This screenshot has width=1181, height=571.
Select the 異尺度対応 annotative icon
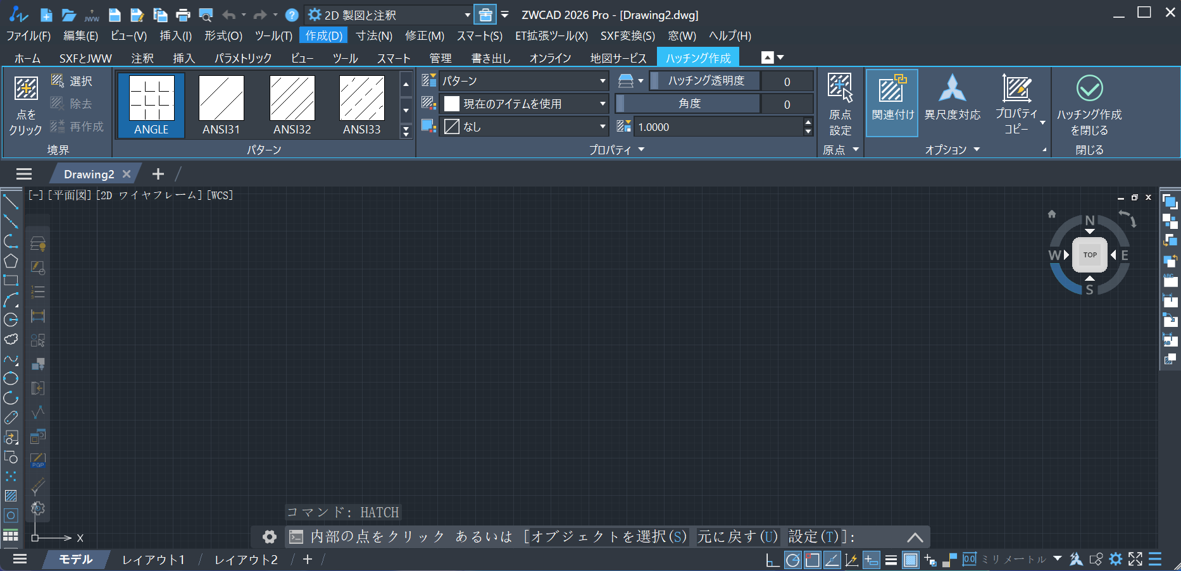click(x=952, y=89)
